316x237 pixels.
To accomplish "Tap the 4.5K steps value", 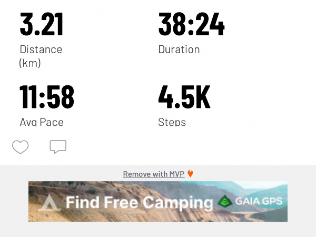I will coord(184,97).
